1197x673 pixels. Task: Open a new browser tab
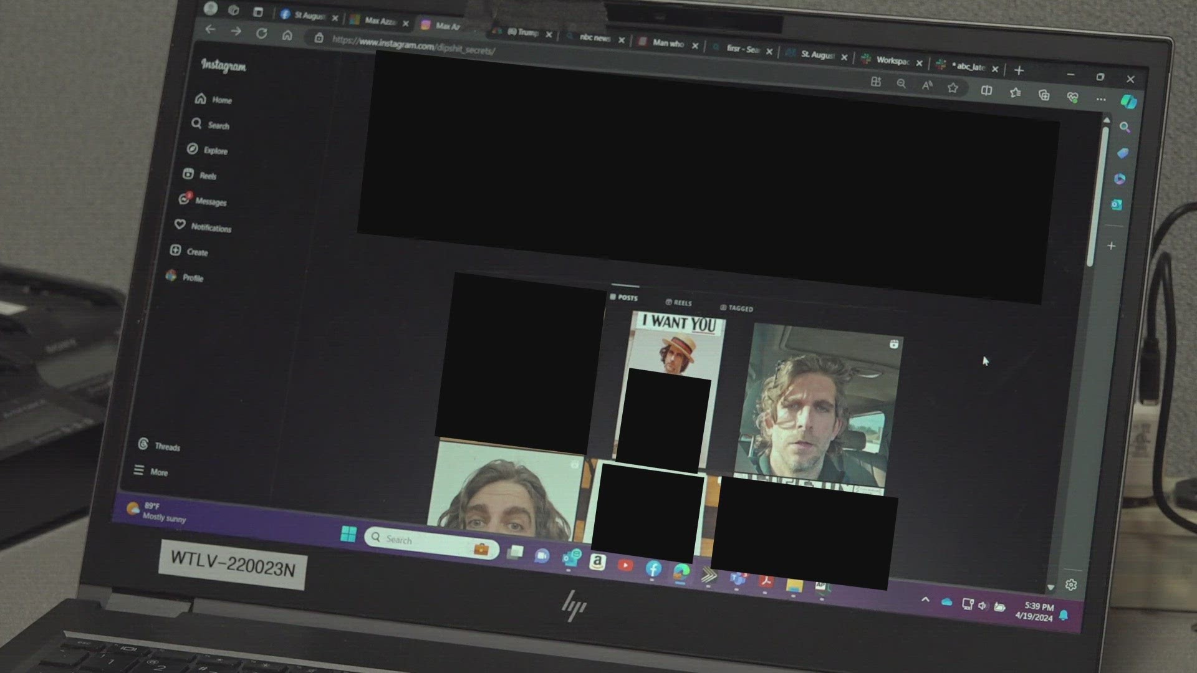pyautogui.click(x=1019, y=70)
